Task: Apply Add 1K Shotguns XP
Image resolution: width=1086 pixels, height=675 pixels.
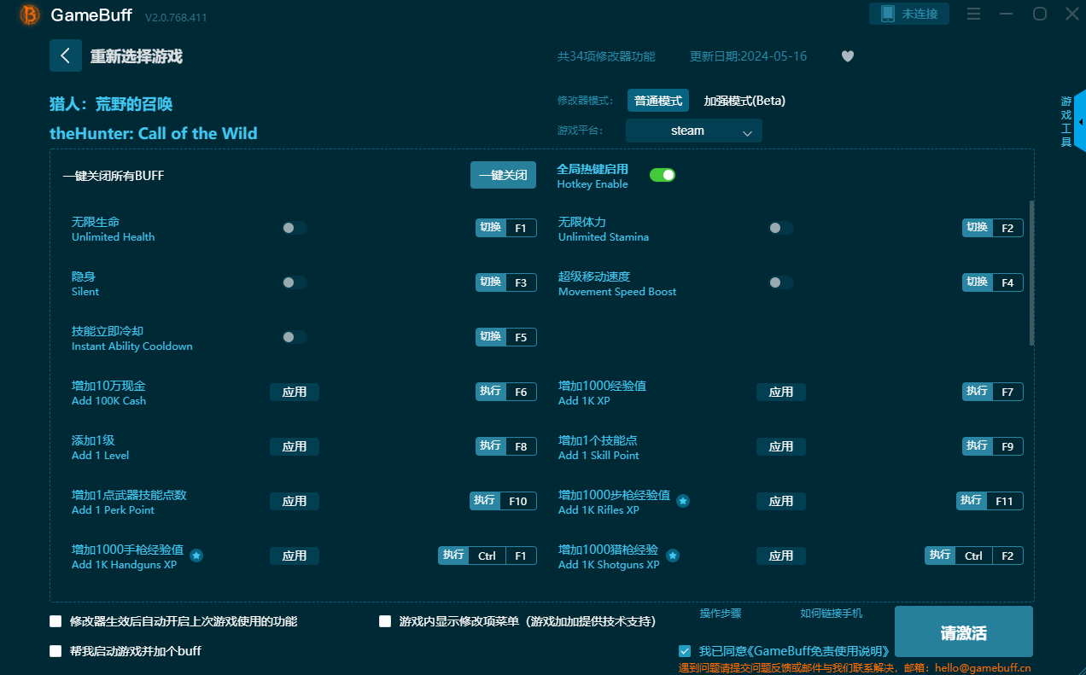Action: tap(781, 556)
